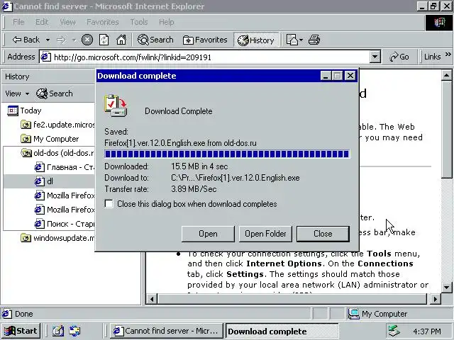Click vertical scrollbar down arrow
Viewport: 454px width, 340px height.
click(x=446, y=288)
